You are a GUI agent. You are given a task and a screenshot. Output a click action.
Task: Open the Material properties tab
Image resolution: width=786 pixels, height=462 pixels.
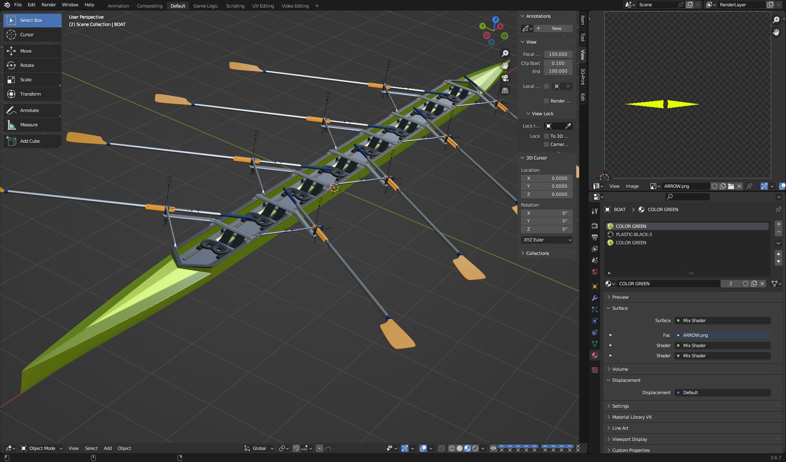[594, 355]
